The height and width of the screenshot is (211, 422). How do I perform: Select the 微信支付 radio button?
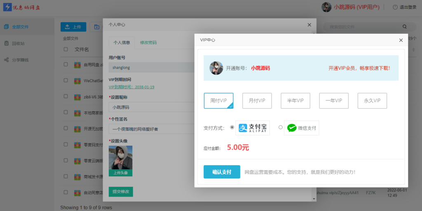280,127
